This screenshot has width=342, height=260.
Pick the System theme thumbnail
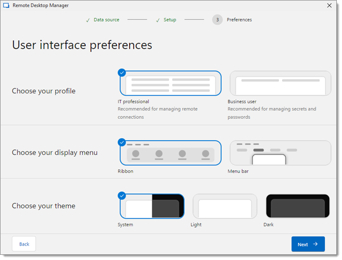(x=152, y=206)
